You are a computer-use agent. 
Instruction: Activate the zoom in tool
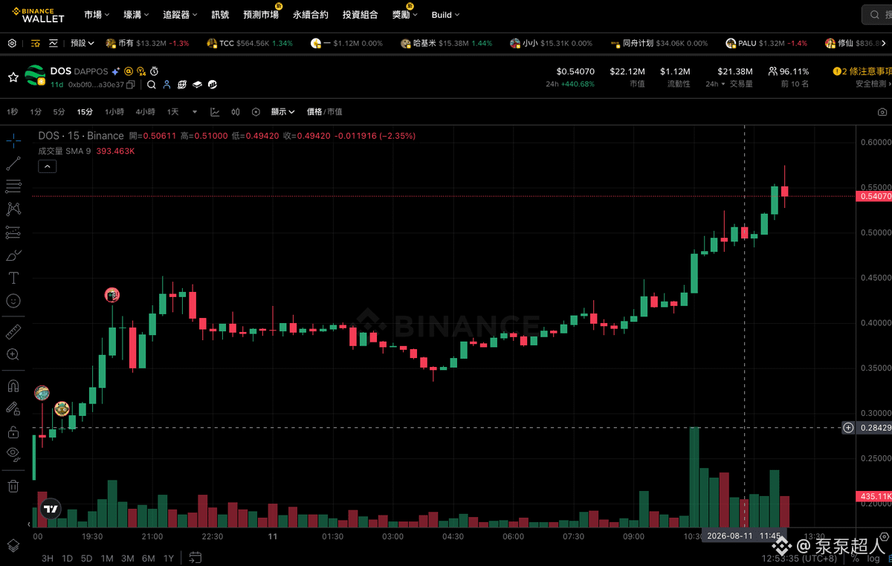[x=13, y=354]
